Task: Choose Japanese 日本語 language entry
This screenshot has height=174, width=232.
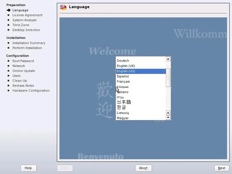Action: (141, 102)
